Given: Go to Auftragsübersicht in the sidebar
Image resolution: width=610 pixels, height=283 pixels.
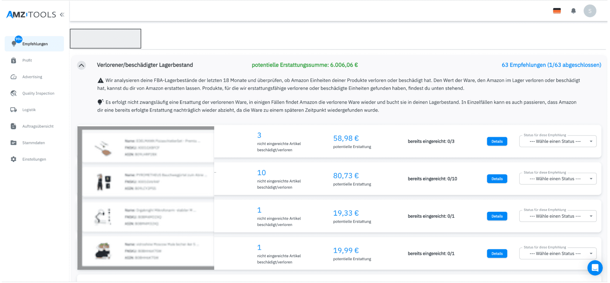Looking at the screenshot, I should coord(38,126).
